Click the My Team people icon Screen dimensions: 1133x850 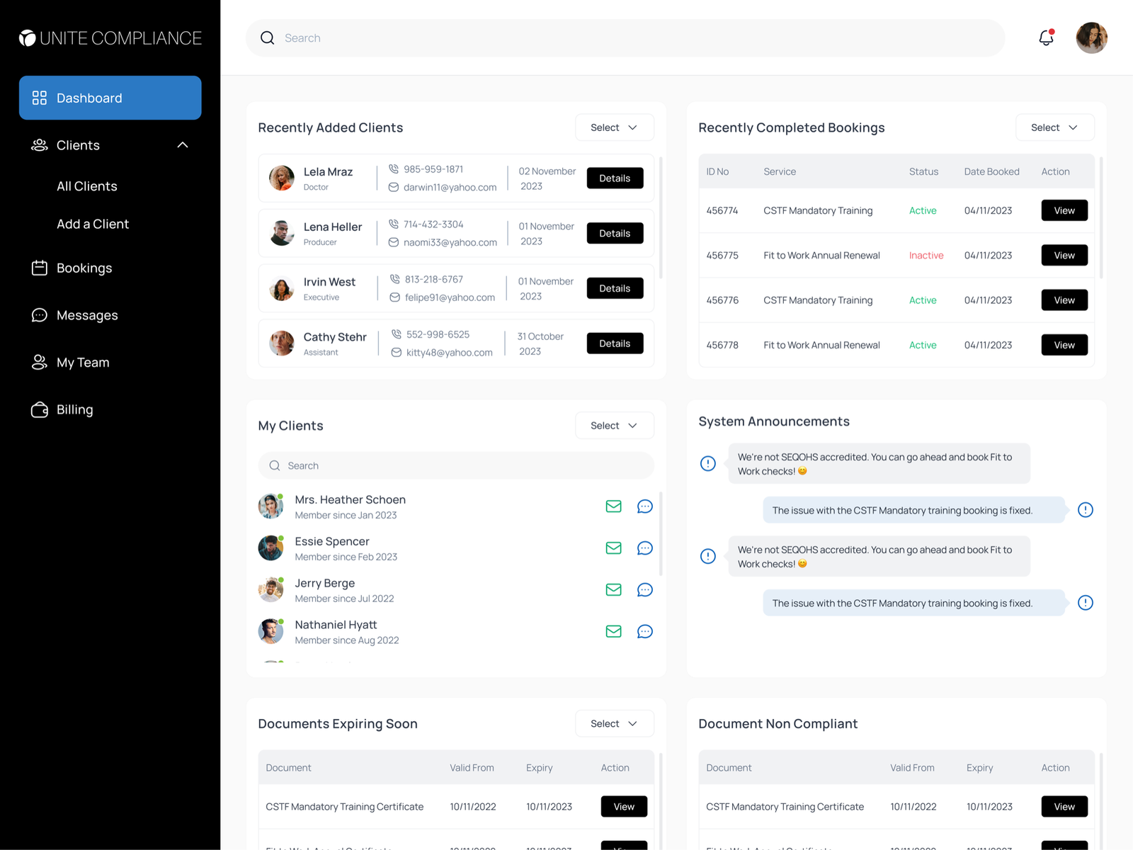pyautogui.click(x=39, y=362)
